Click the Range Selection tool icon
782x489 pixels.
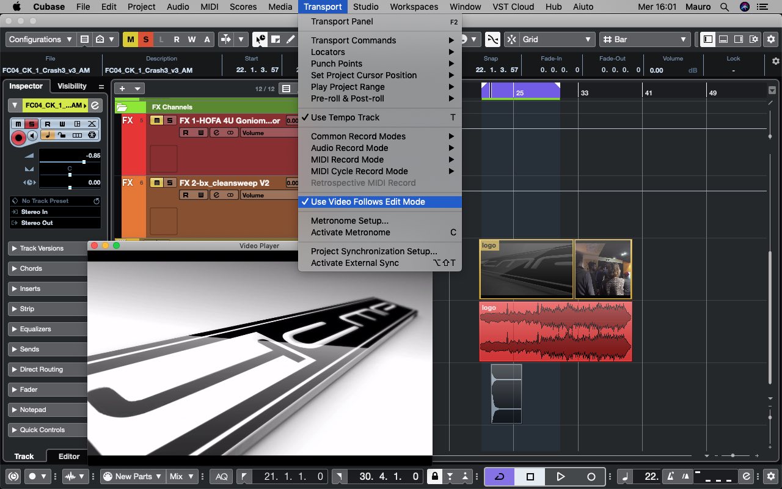275,39
